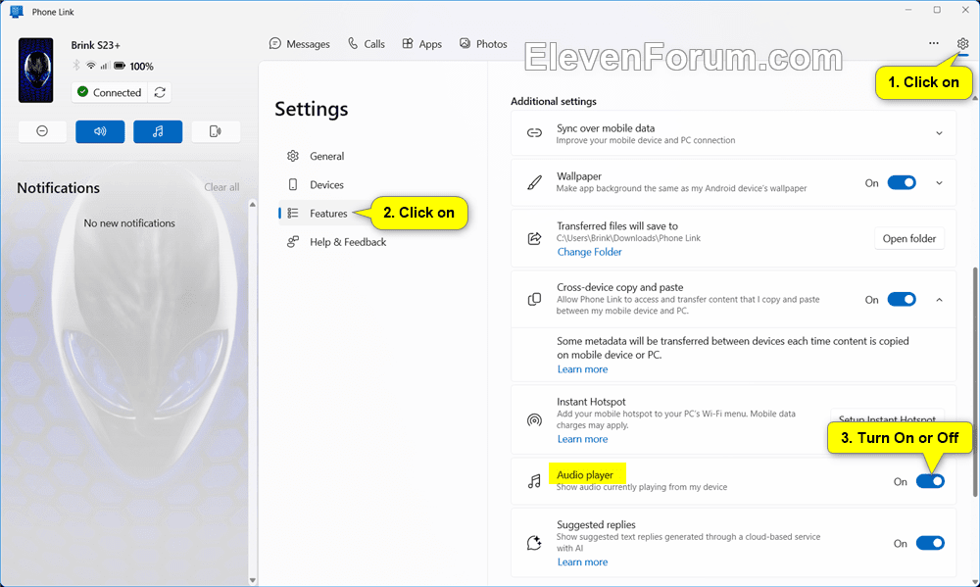This screenshot has width=980, height=587.
Task: Click Learn more under Suggested replies
Action: point(582,562)
